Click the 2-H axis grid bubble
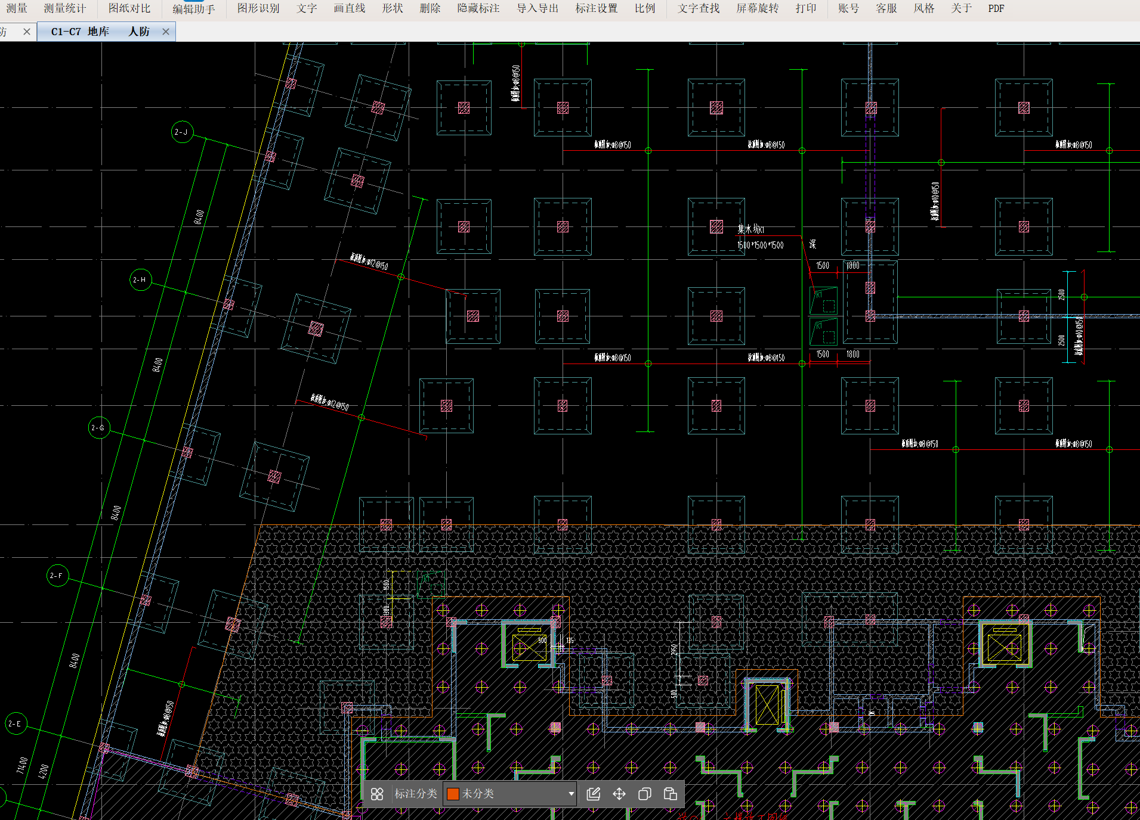 click(x=141, y=279)
